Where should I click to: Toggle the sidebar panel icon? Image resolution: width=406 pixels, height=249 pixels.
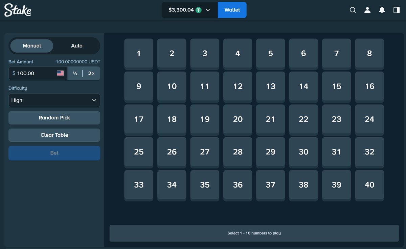coord(397,10)
